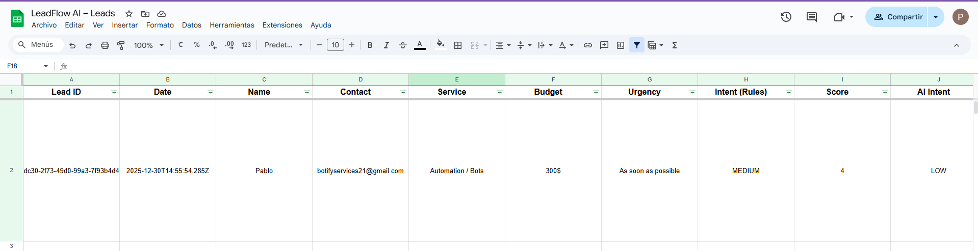Select the Automation / Bots cell
Screen dimensions: 978x251
pos(457,171)
